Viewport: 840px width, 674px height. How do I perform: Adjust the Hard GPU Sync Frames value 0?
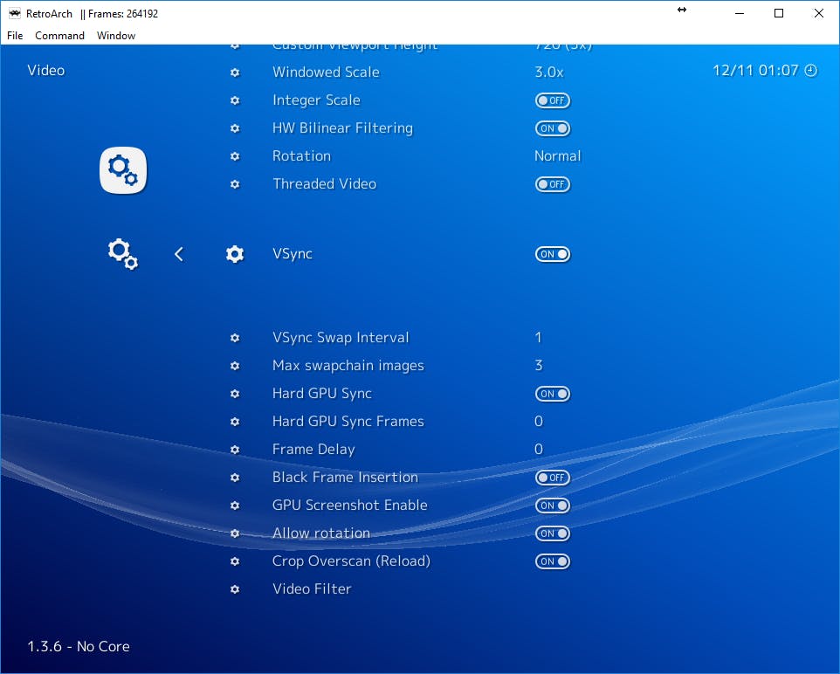point(539,421)
